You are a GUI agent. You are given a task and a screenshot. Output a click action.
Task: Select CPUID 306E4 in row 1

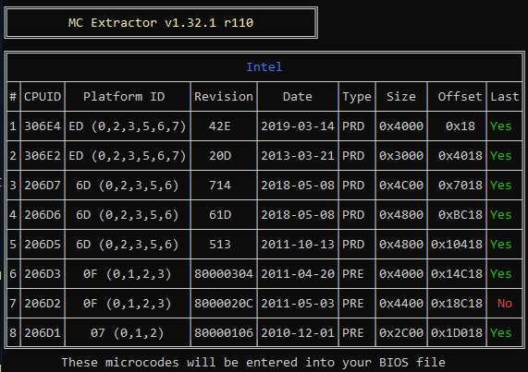point(43,126)
